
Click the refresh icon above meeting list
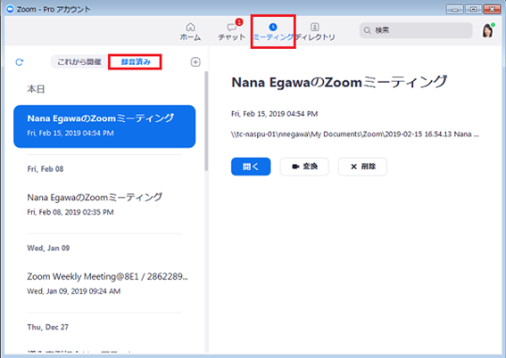(x=20, y=62)
